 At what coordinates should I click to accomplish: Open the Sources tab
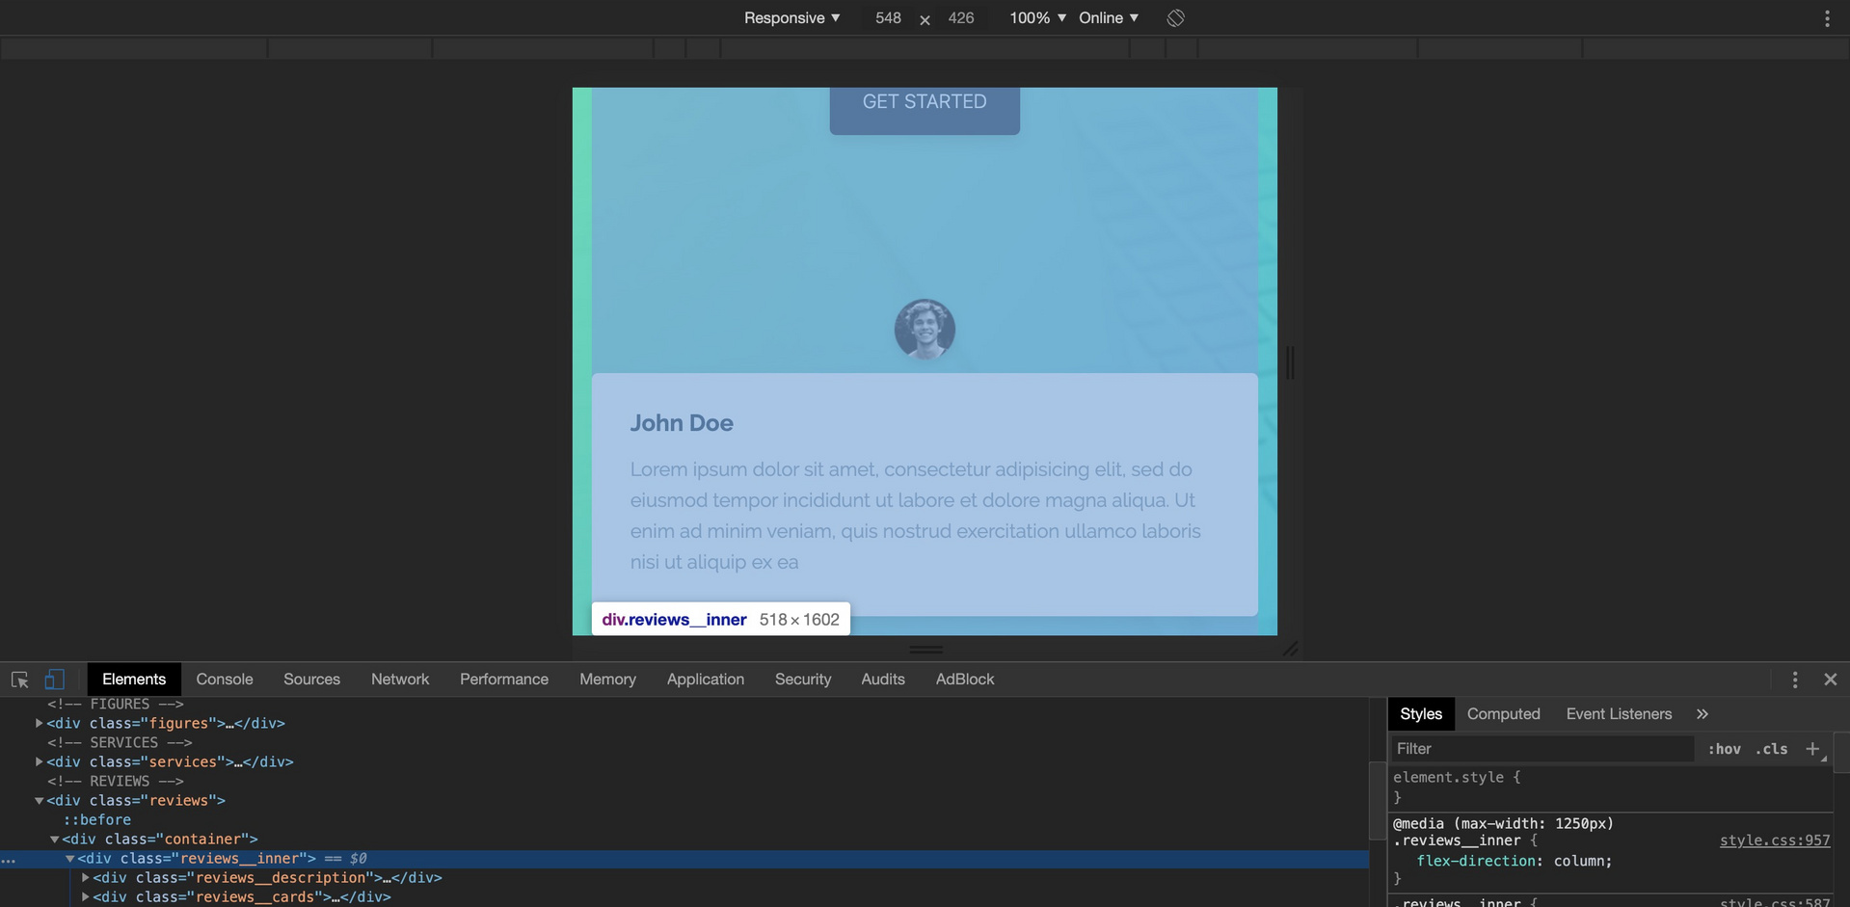(x=311, y=680)
